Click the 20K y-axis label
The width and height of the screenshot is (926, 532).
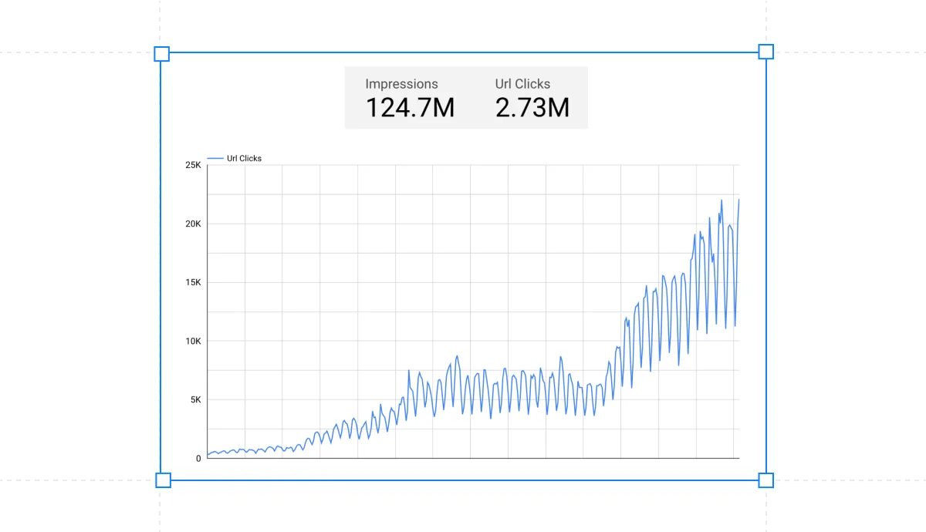(x=192, y=224)
